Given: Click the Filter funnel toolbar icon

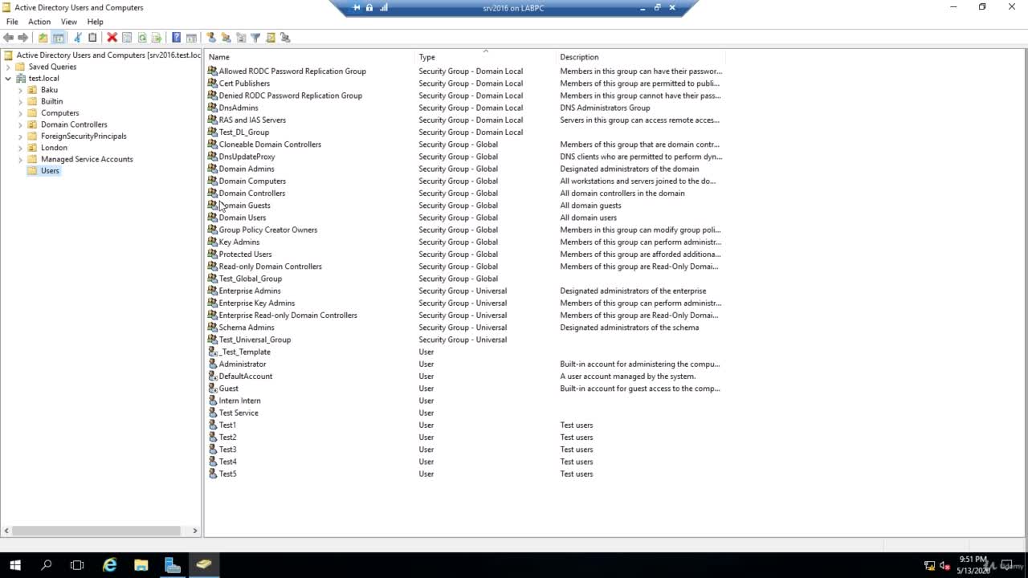Looking at the screenshot, I should coord(255,38).
